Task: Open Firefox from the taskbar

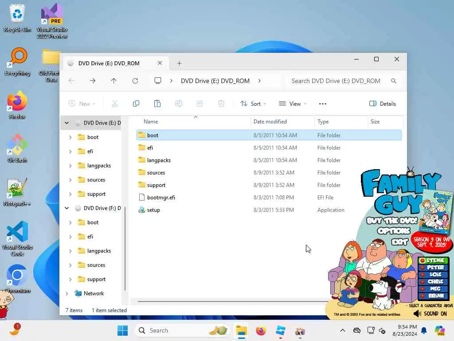Action: pos(261,330)
